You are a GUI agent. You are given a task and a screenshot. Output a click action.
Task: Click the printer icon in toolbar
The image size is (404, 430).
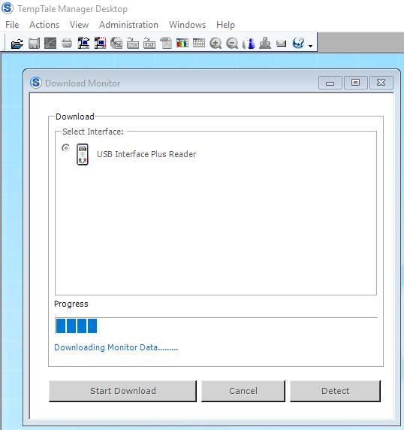coord(67,44)
